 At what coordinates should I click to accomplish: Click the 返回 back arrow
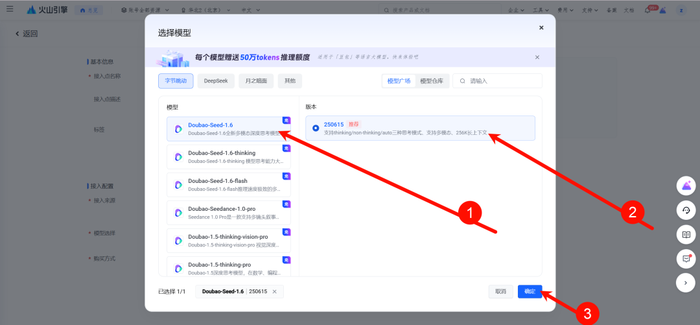pyautogui.click(x=17, y=34)
